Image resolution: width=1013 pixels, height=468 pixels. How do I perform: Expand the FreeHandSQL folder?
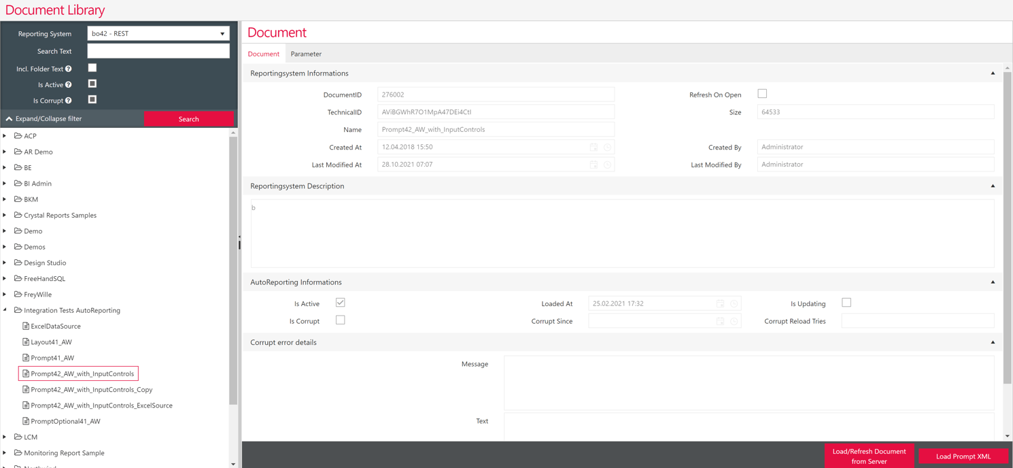coord(5,278)
